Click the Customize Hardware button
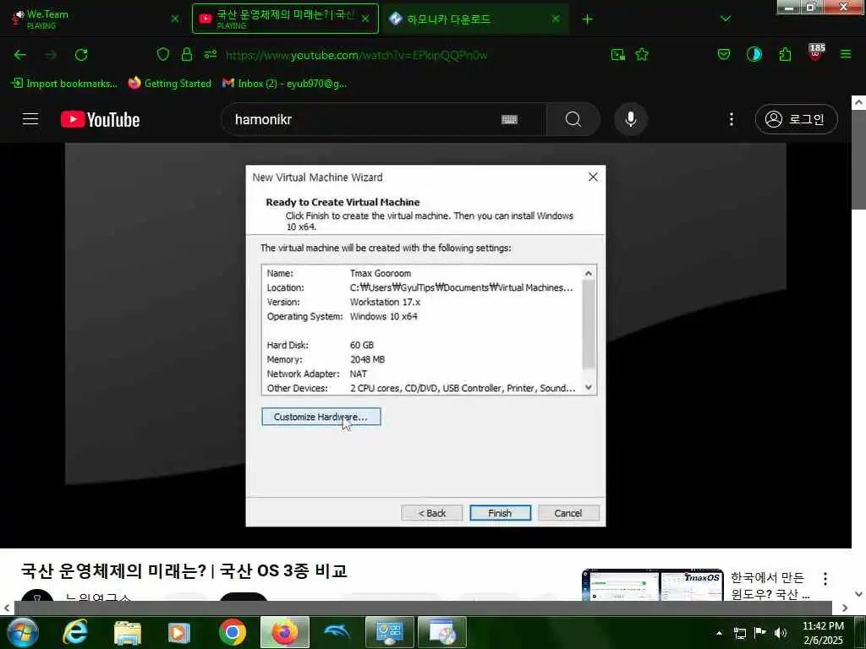This screenshot has width=866, height=649. 321,417
